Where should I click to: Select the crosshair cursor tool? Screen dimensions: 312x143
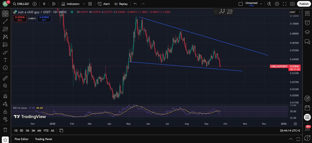tap(5, 13)
